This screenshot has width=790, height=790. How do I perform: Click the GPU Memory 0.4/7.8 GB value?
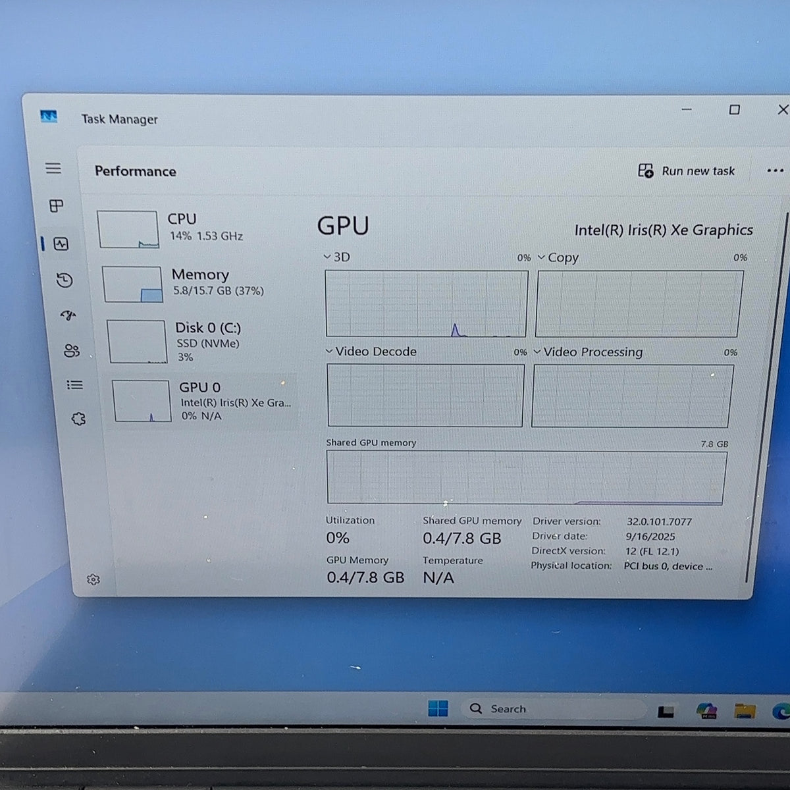click(365, 577)
